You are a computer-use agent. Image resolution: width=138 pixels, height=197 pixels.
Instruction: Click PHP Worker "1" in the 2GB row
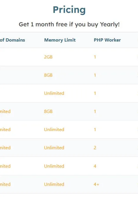[95, 57]
